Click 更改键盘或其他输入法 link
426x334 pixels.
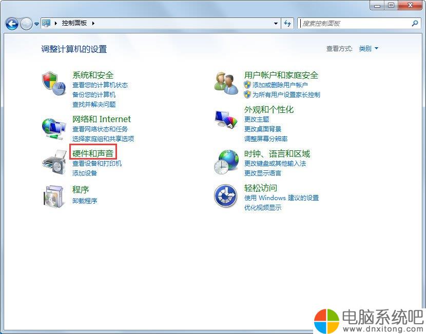point(275,164)
